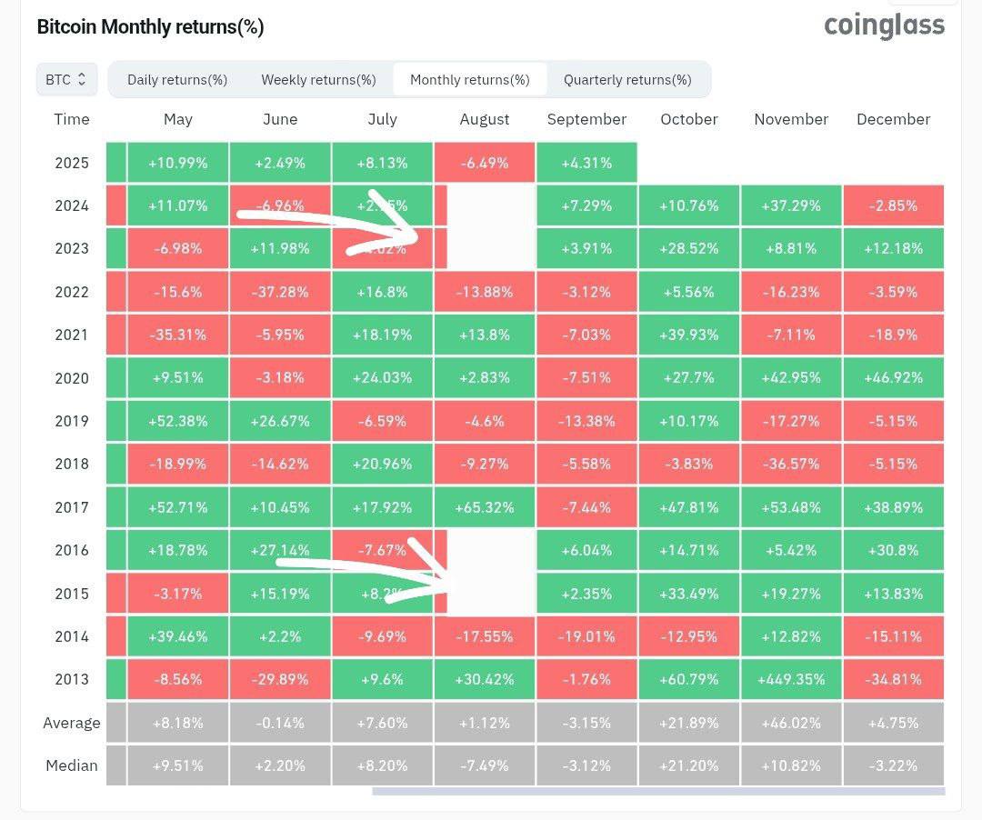Viewport: 982px width, 820px height.
Task: Open the BTC coin selector dropdown
Action: tap(65, 80)
